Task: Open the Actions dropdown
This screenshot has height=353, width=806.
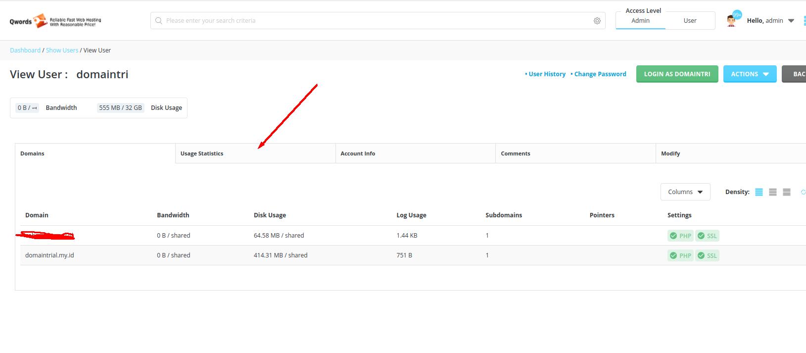Action: [750, 74]
